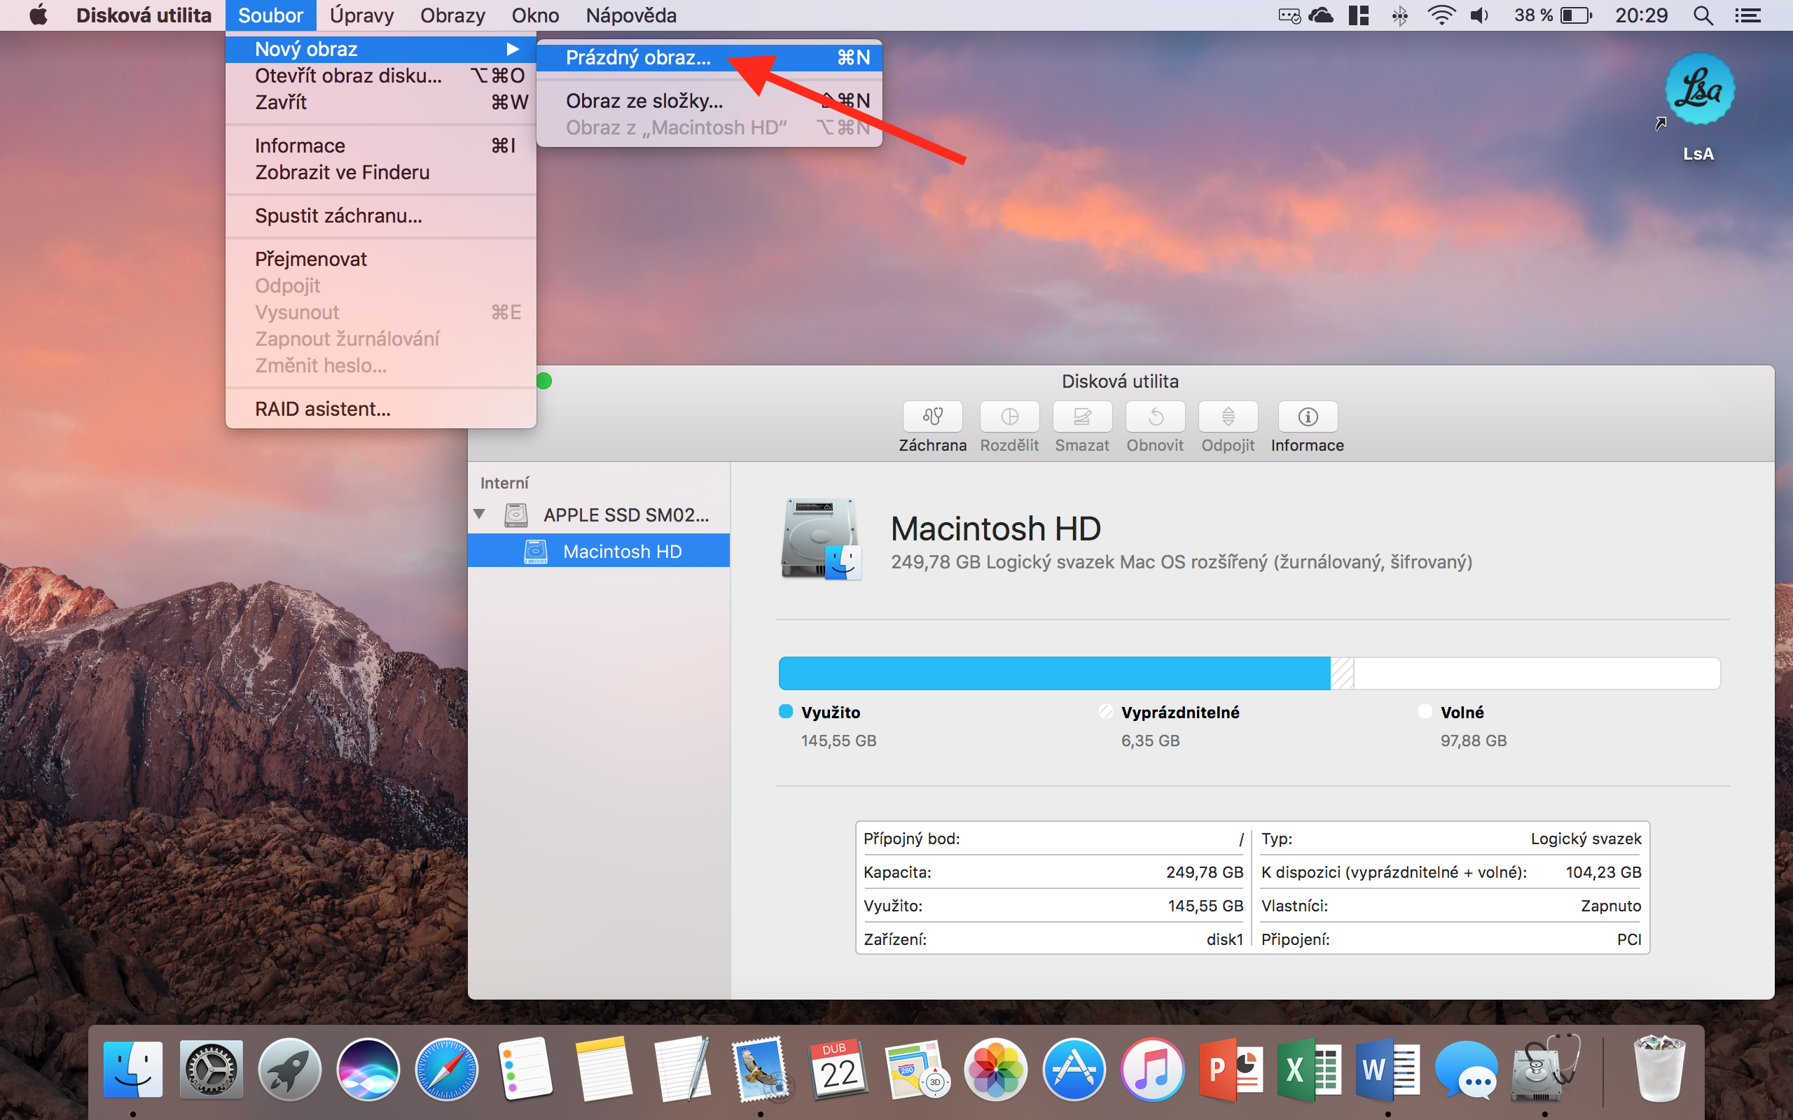
Task: Open the Photos app in Dock
Action: [x=995, y=1070]
